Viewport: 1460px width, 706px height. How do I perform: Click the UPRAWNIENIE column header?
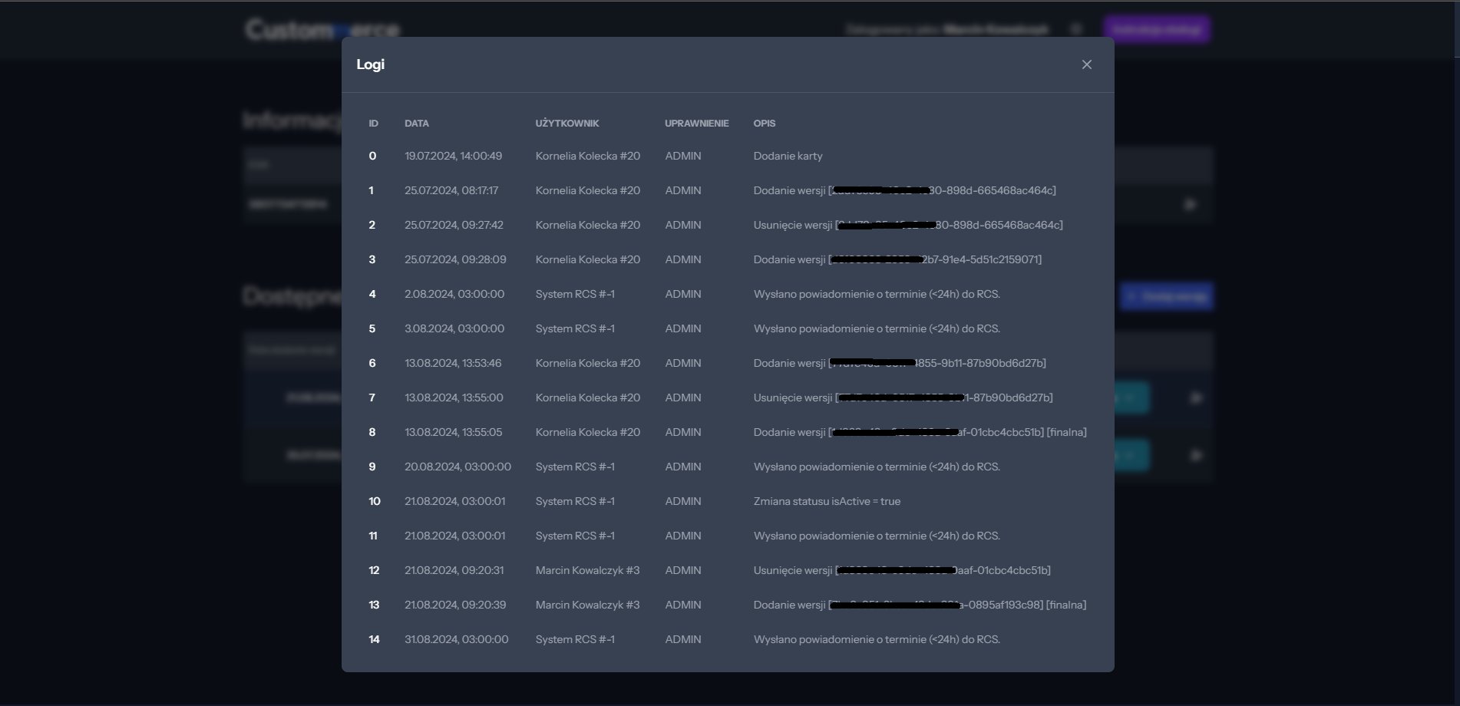(696, 124)
